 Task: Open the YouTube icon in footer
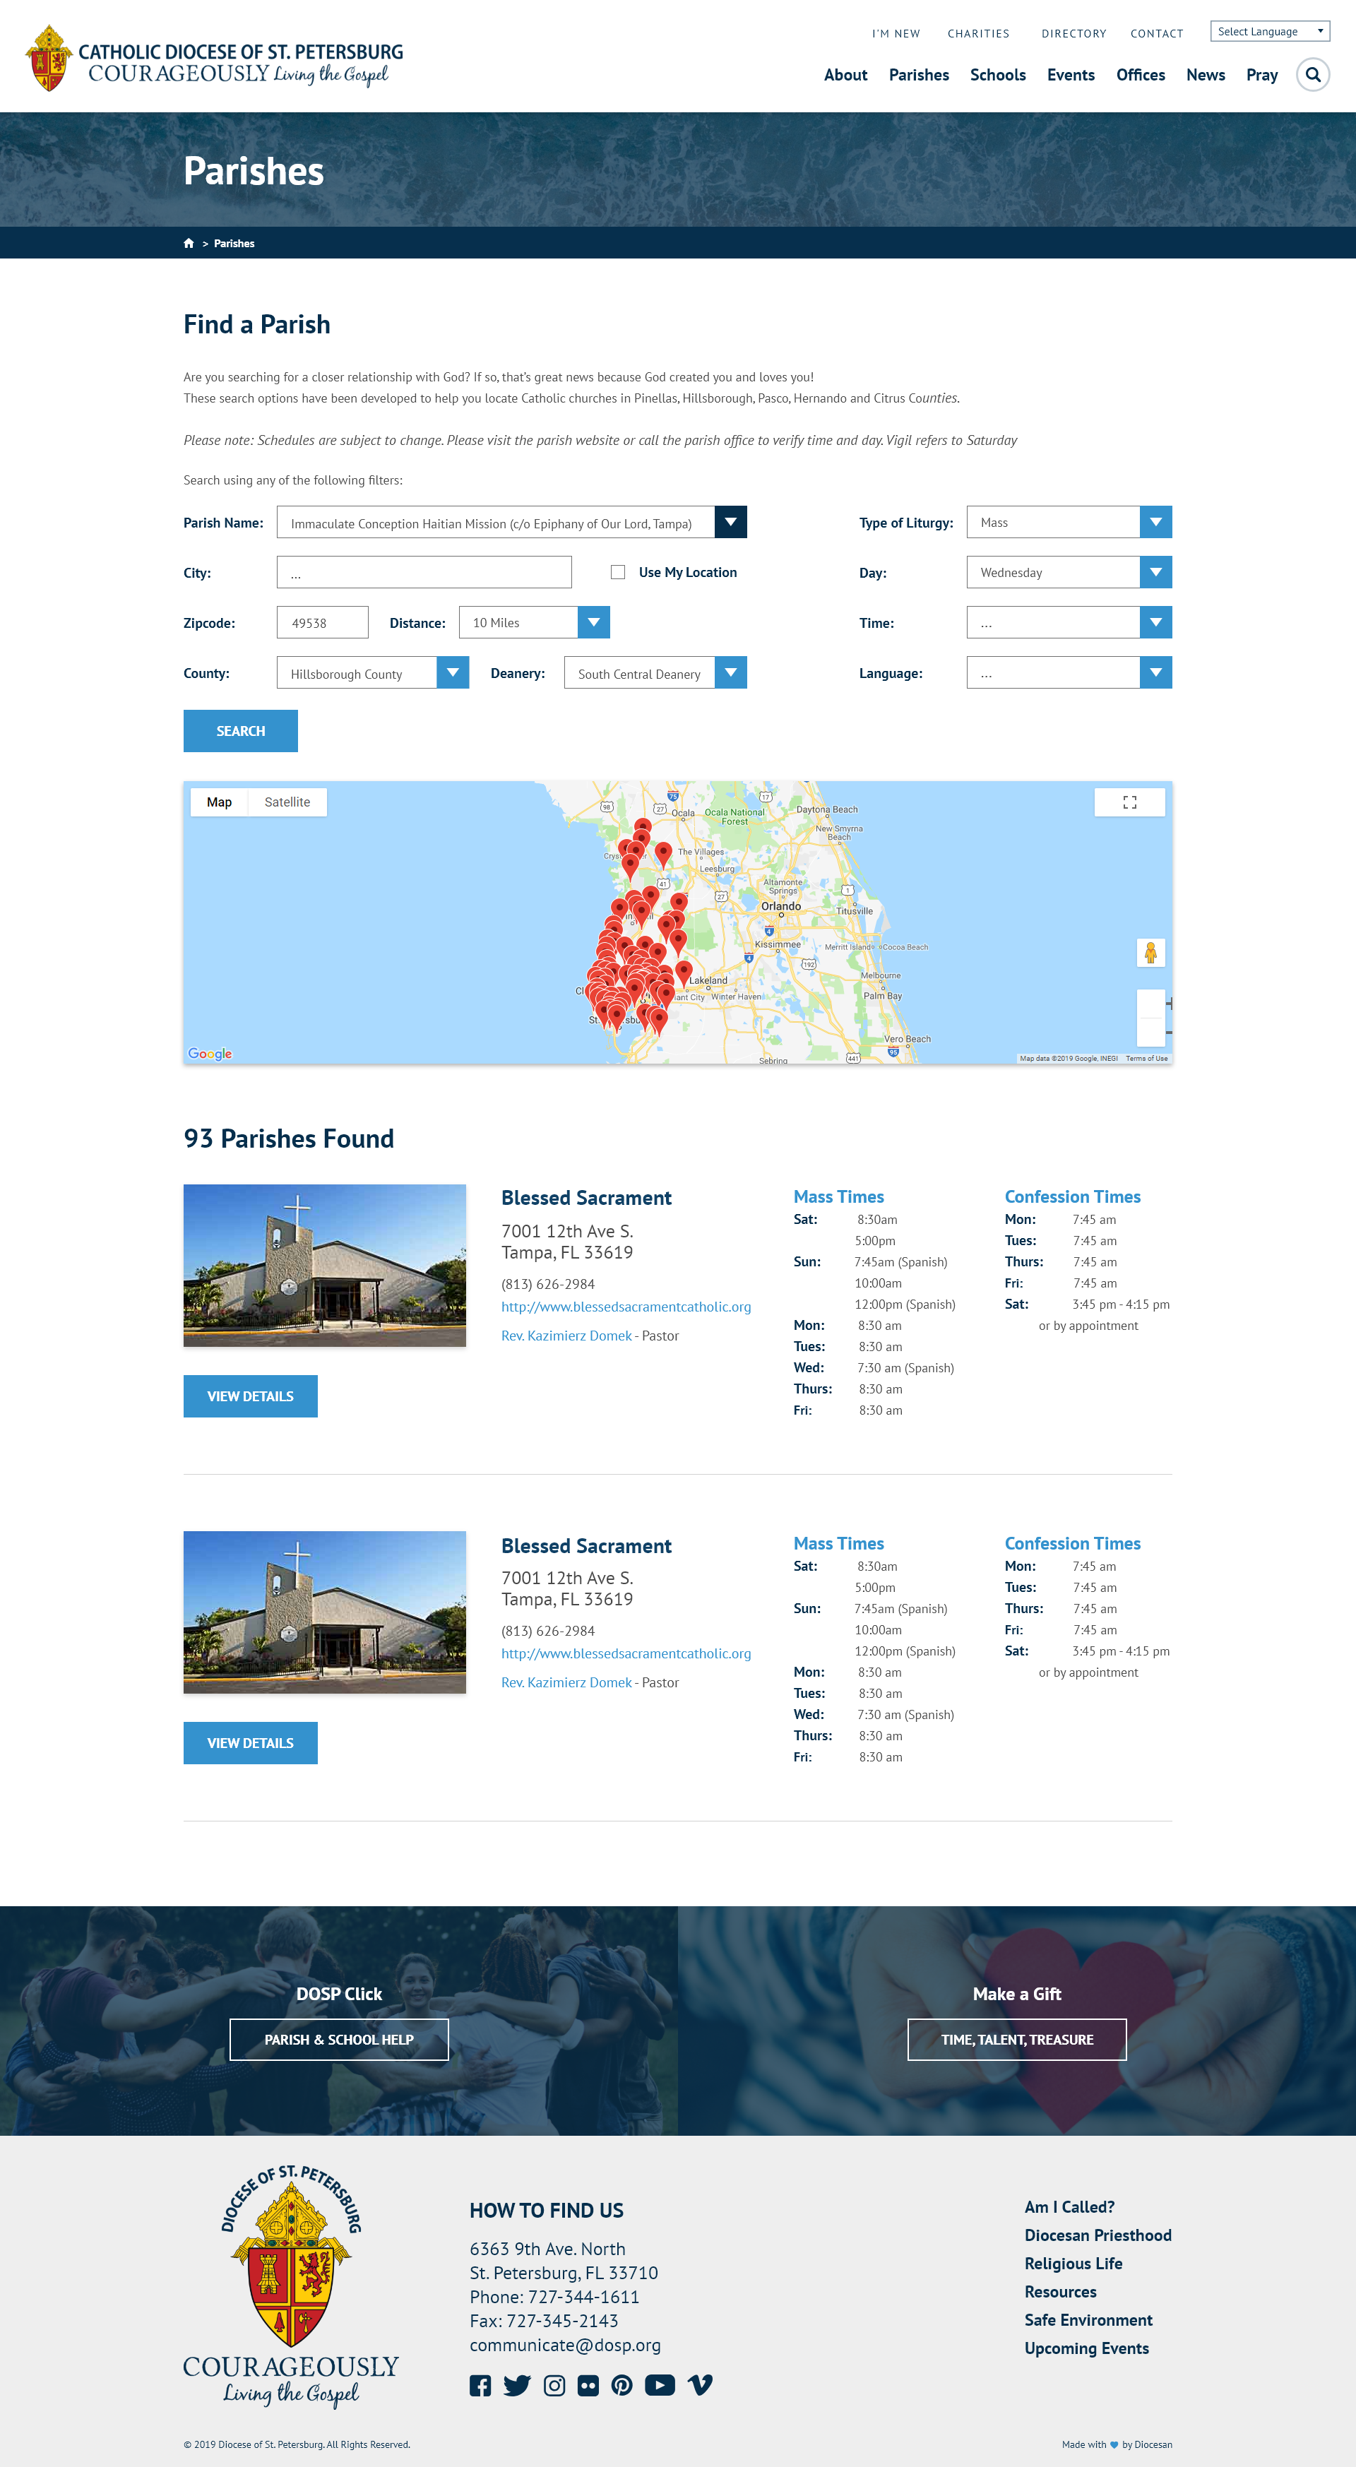click(659, 2386)
